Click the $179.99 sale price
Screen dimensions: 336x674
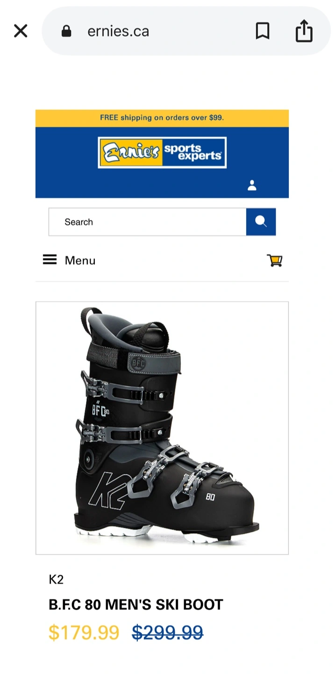tap(84, 633)
